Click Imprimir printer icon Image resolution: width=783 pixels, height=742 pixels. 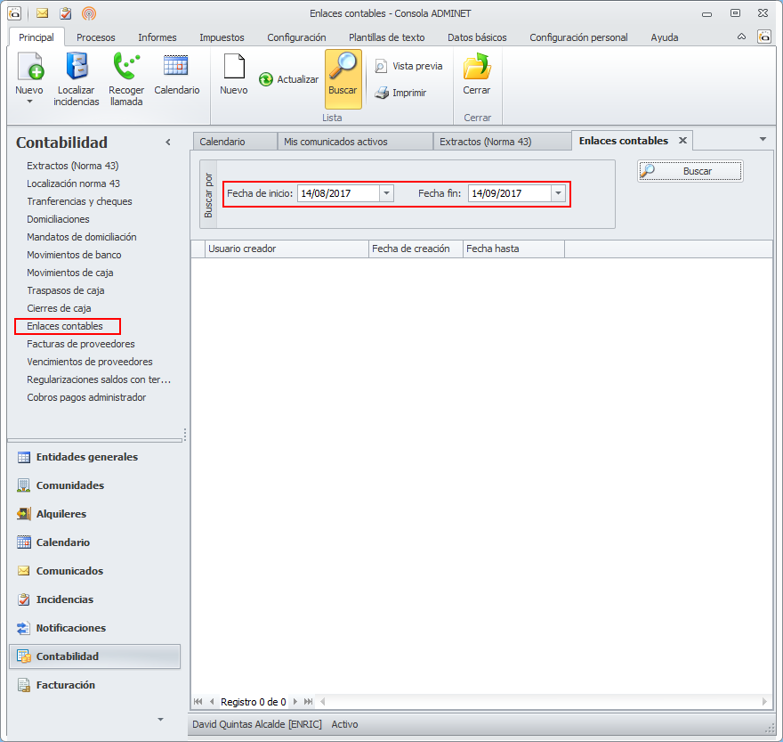click(382, 93)
